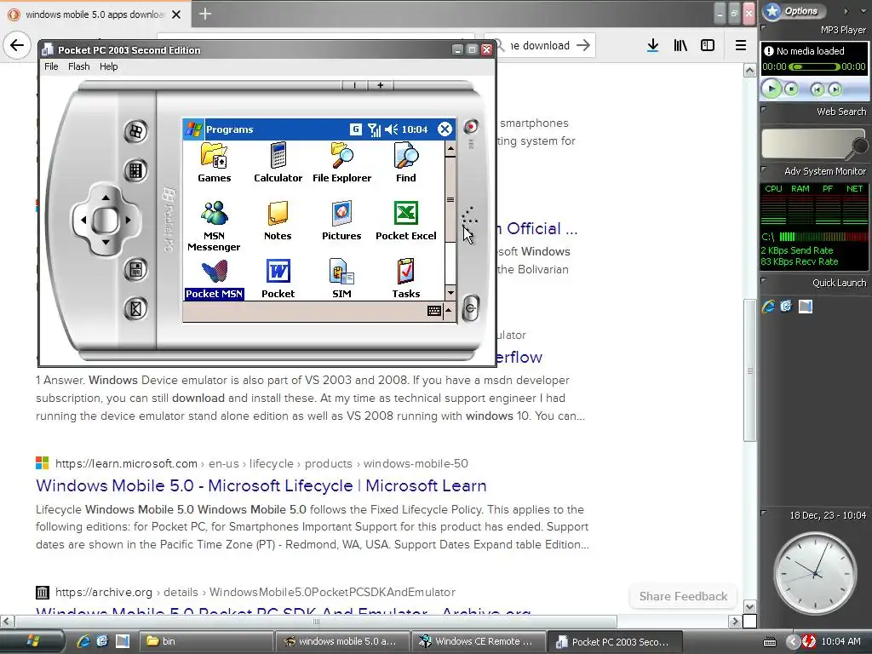Image resolution: width=872 pixels, height=654 pixels.
Task: Stop playback in the MP3 Player
Action: point(791,89)
